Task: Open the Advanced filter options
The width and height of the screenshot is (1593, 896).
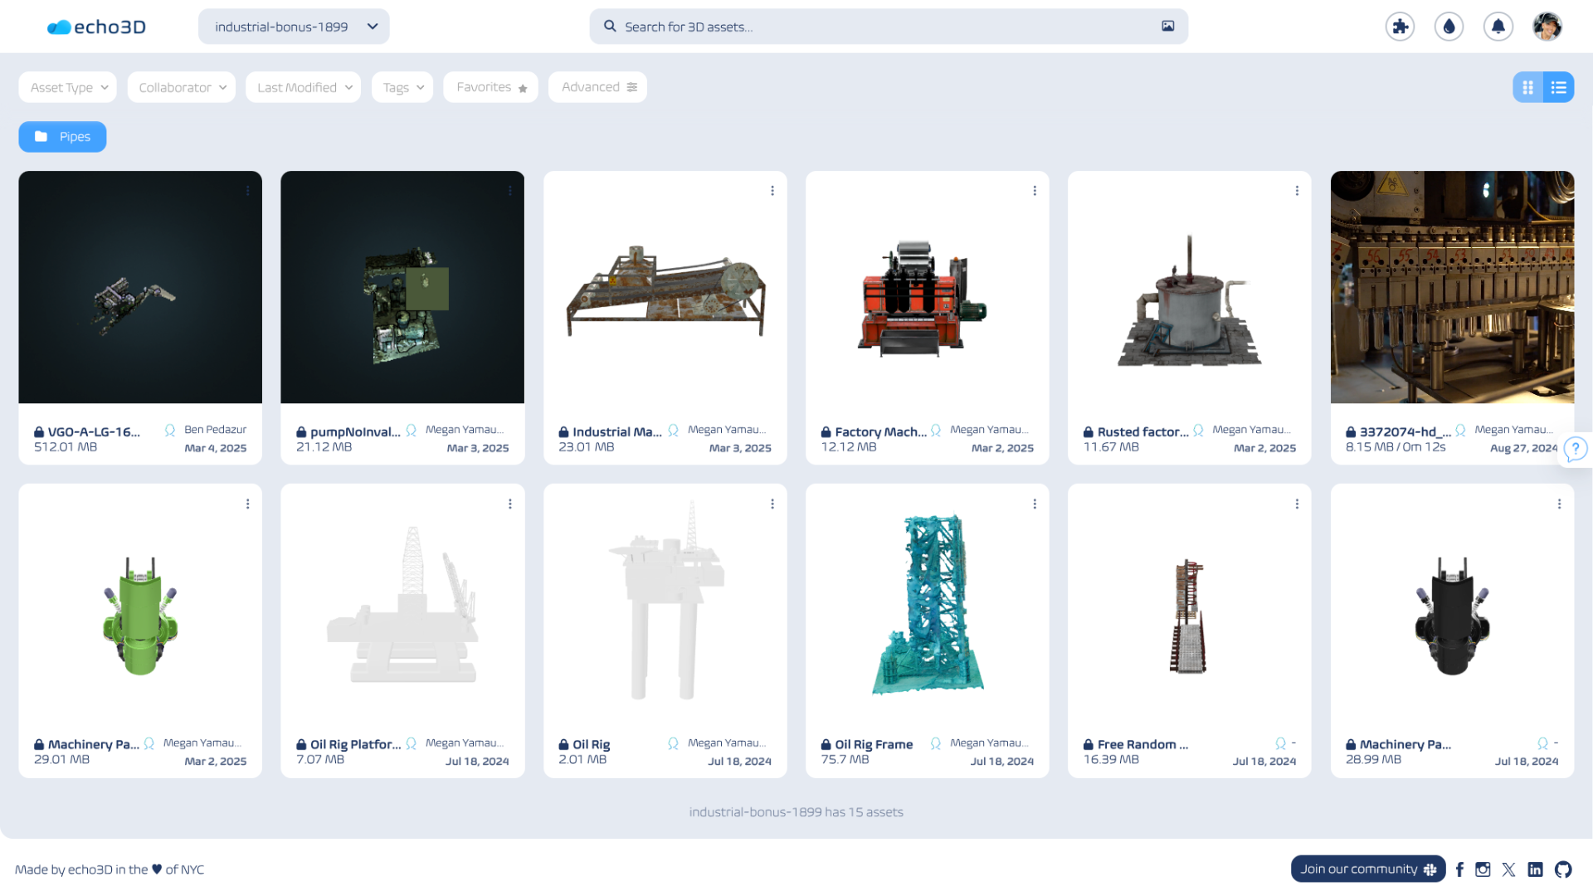Action: click(597, 86)
